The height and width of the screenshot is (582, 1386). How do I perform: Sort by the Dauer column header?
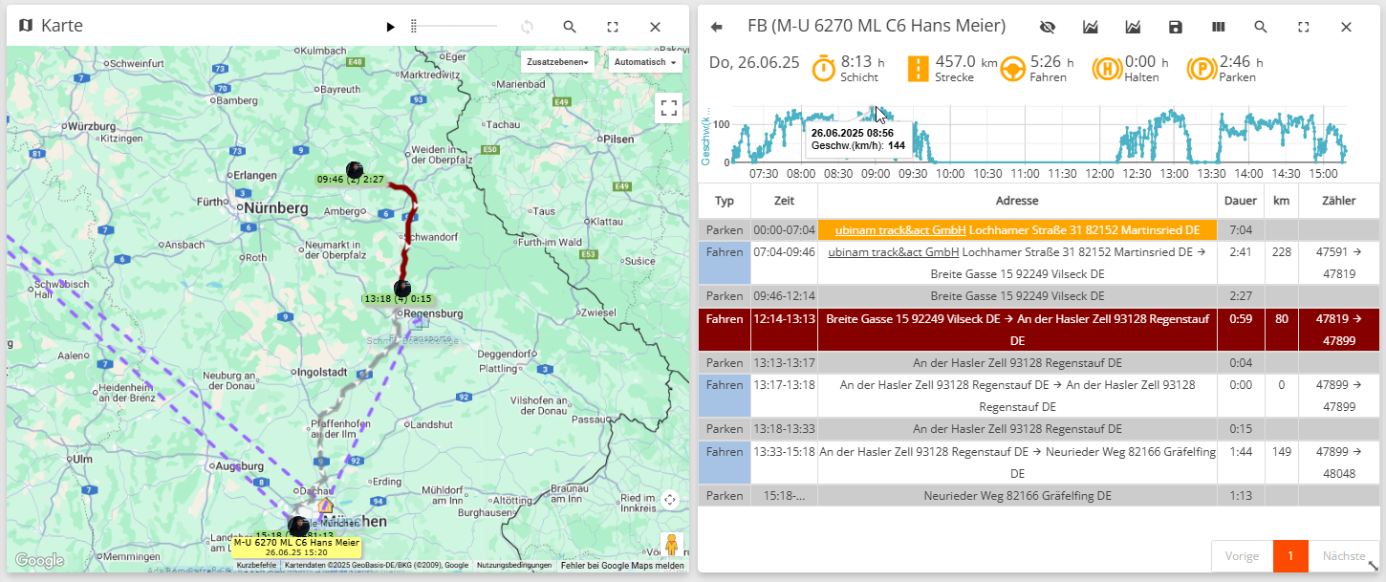tap(1240, 201)
